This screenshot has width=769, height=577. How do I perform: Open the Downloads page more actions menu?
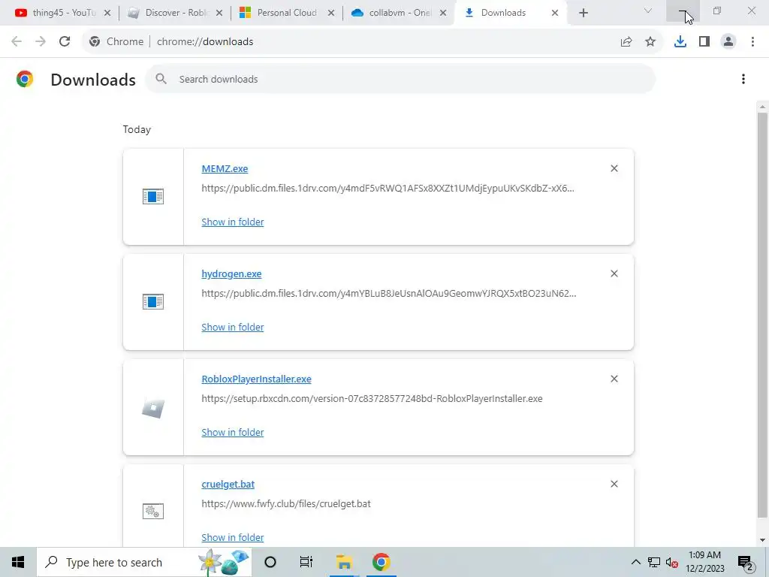click(x=743, y=79)
